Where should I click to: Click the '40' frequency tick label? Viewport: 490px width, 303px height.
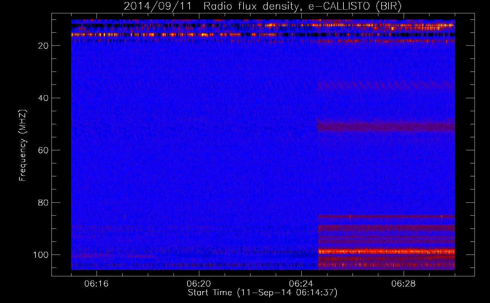(x=44, y=98)
